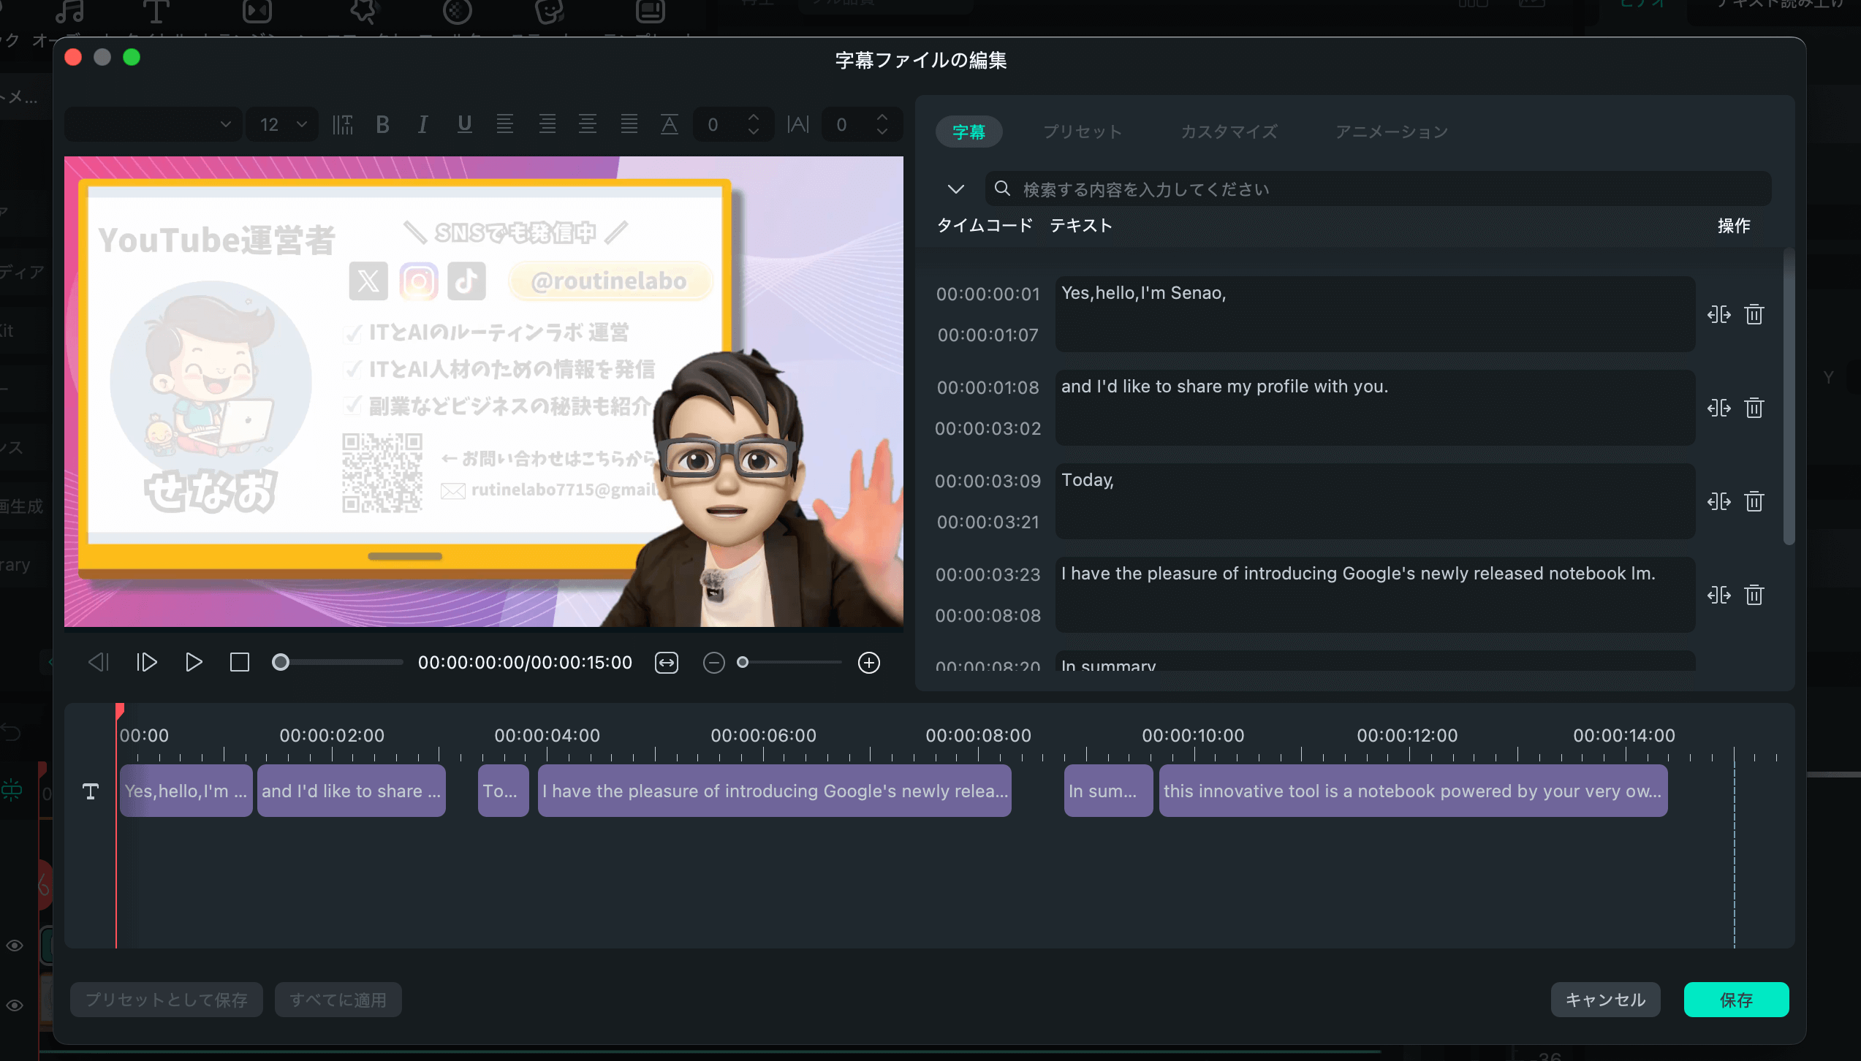Toggle underline text formatting
1861x1061 pixels.
tap(464, 125)
